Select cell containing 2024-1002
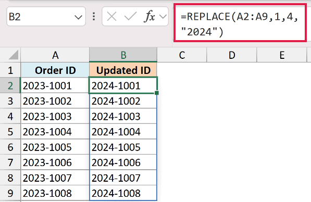Screen dimensions: 311x202 123,100
